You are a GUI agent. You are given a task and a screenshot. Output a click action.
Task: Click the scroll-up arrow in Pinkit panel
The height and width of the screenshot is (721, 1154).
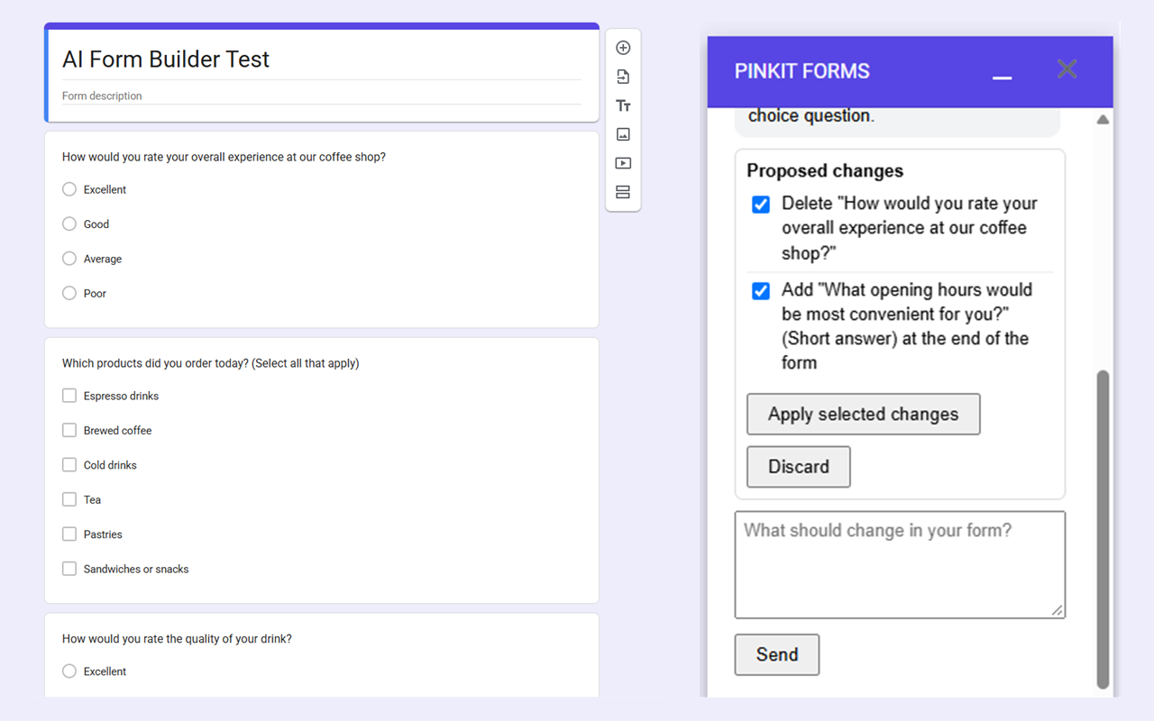tap(1103, 120)
